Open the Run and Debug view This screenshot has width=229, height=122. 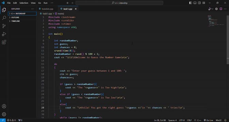click(x=4, y=34)
